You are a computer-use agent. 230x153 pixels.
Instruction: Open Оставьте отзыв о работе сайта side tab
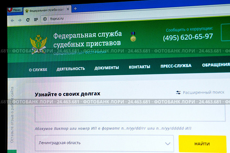[x=12, y=115]
